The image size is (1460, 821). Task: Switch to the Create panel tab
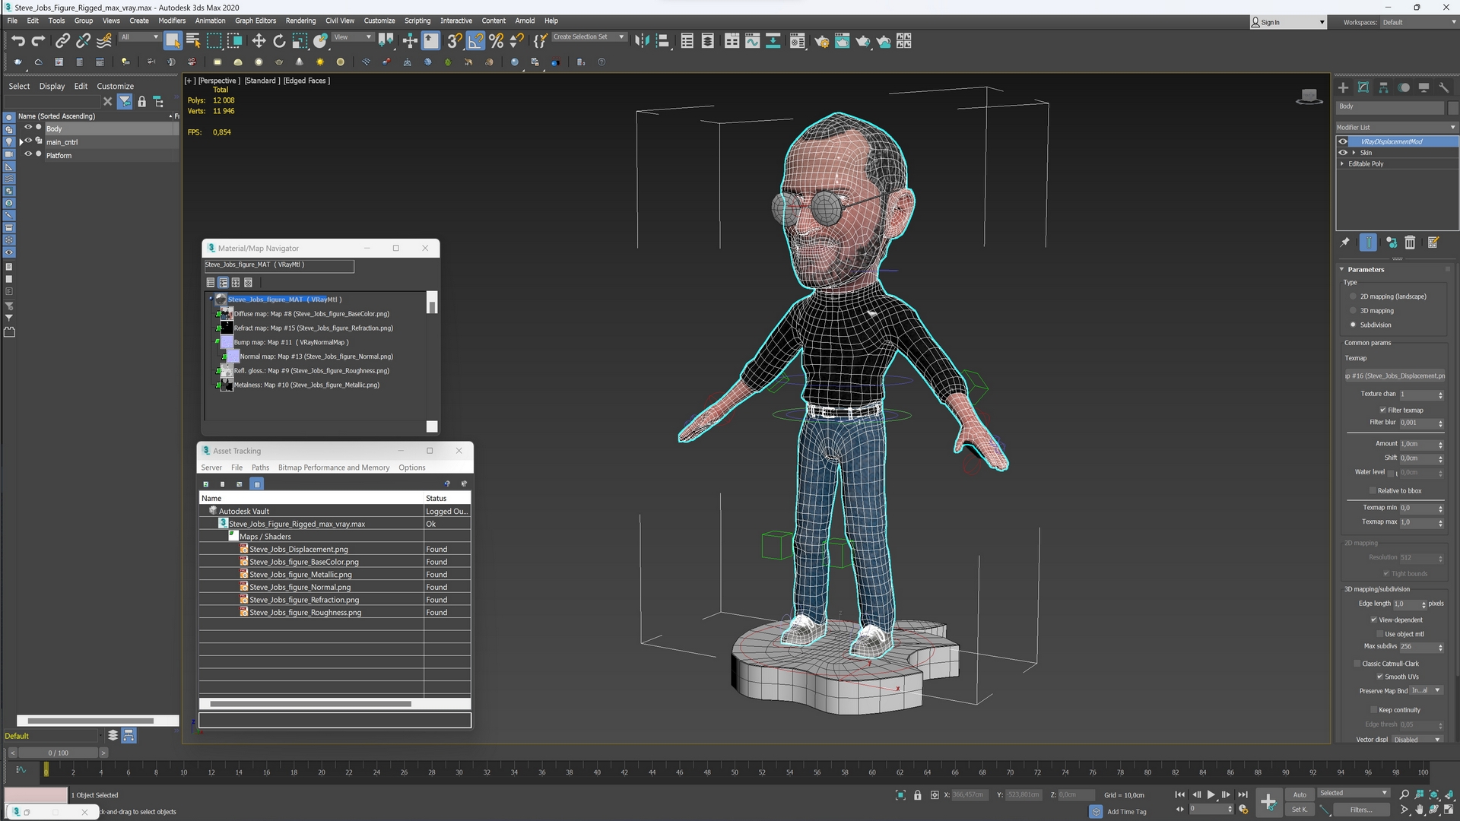click(x=1343, y=87)
